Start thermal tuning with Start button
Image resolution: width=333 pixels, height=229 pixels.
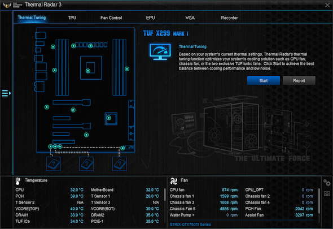(x=264, y=81)
